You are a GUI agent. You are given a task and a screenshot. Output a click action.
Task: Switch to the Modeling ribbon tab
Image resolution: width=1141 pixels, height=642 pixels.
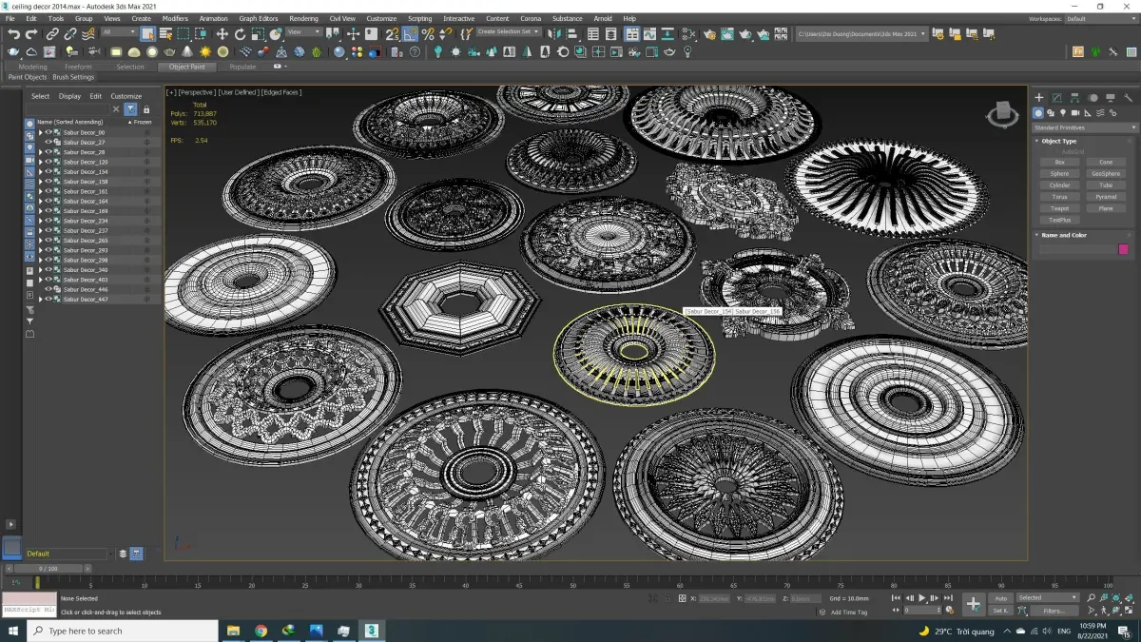(32, 67)
